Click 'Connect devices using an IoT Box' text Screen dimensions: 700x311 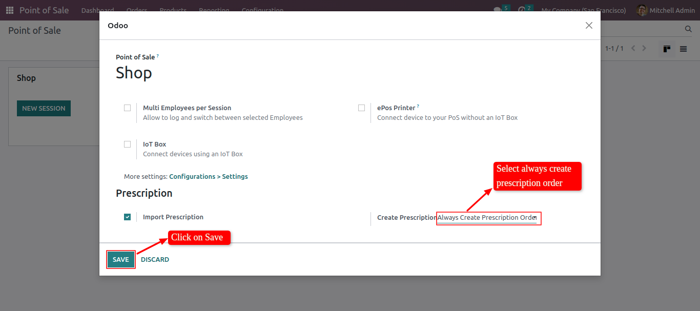(193, 154)
